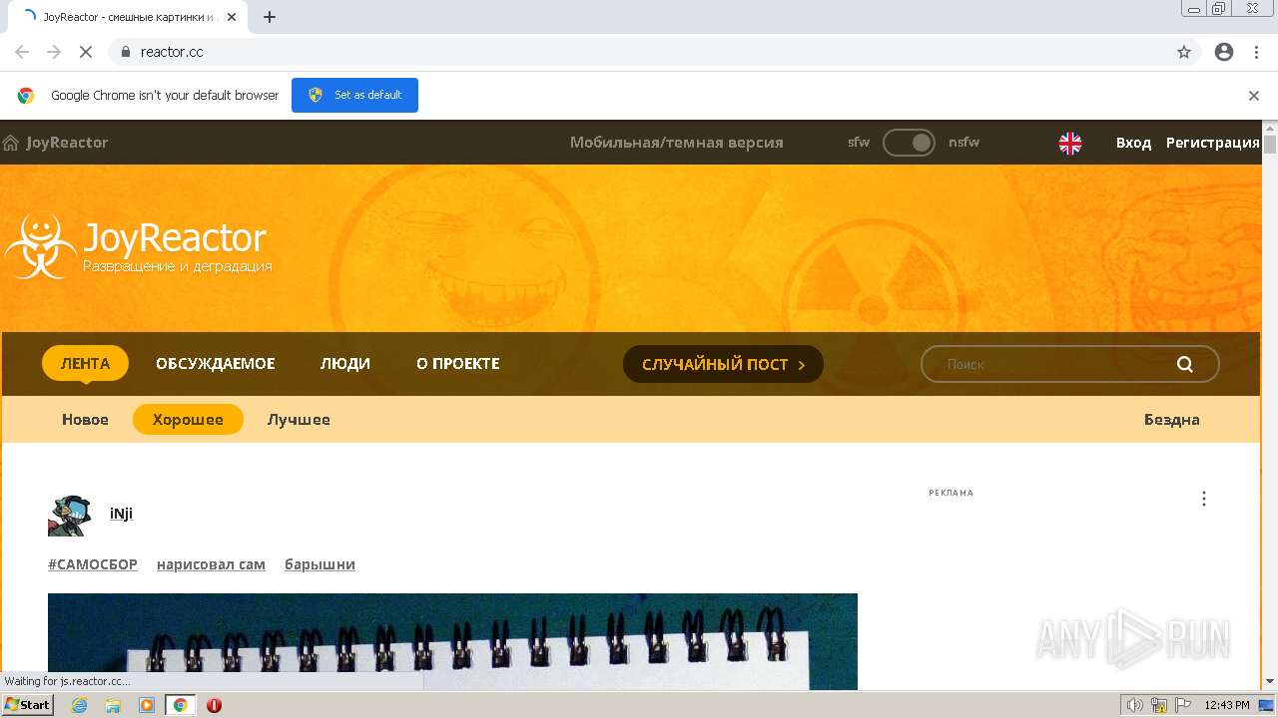Go back to the previous page

pos(22,52)
